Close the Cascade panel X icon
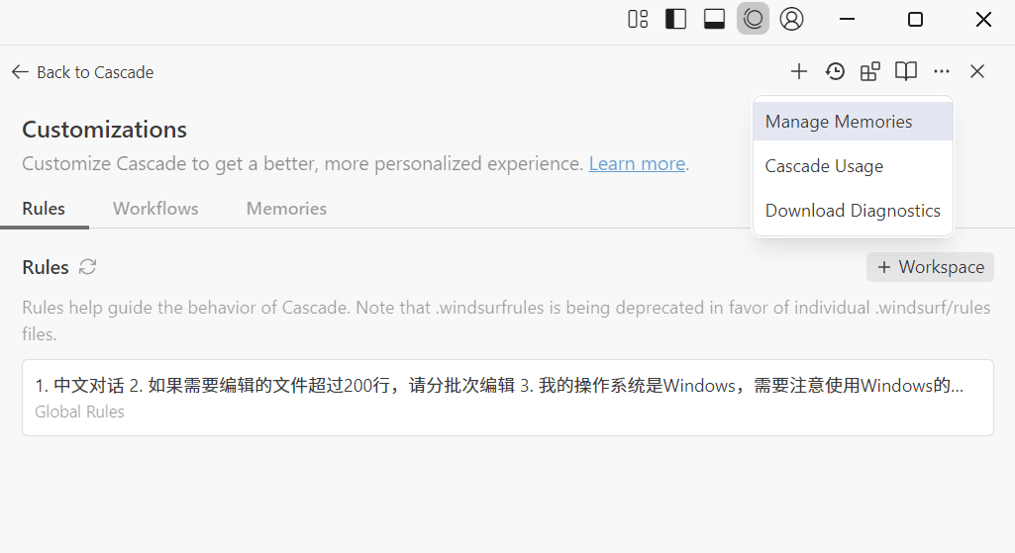 [x=976, y=71]
